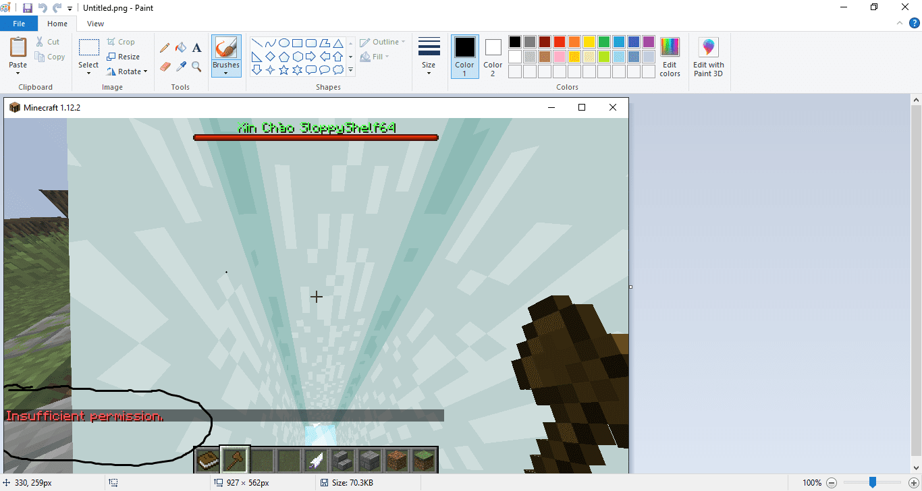Select the Text tool

tap(196, 48)
